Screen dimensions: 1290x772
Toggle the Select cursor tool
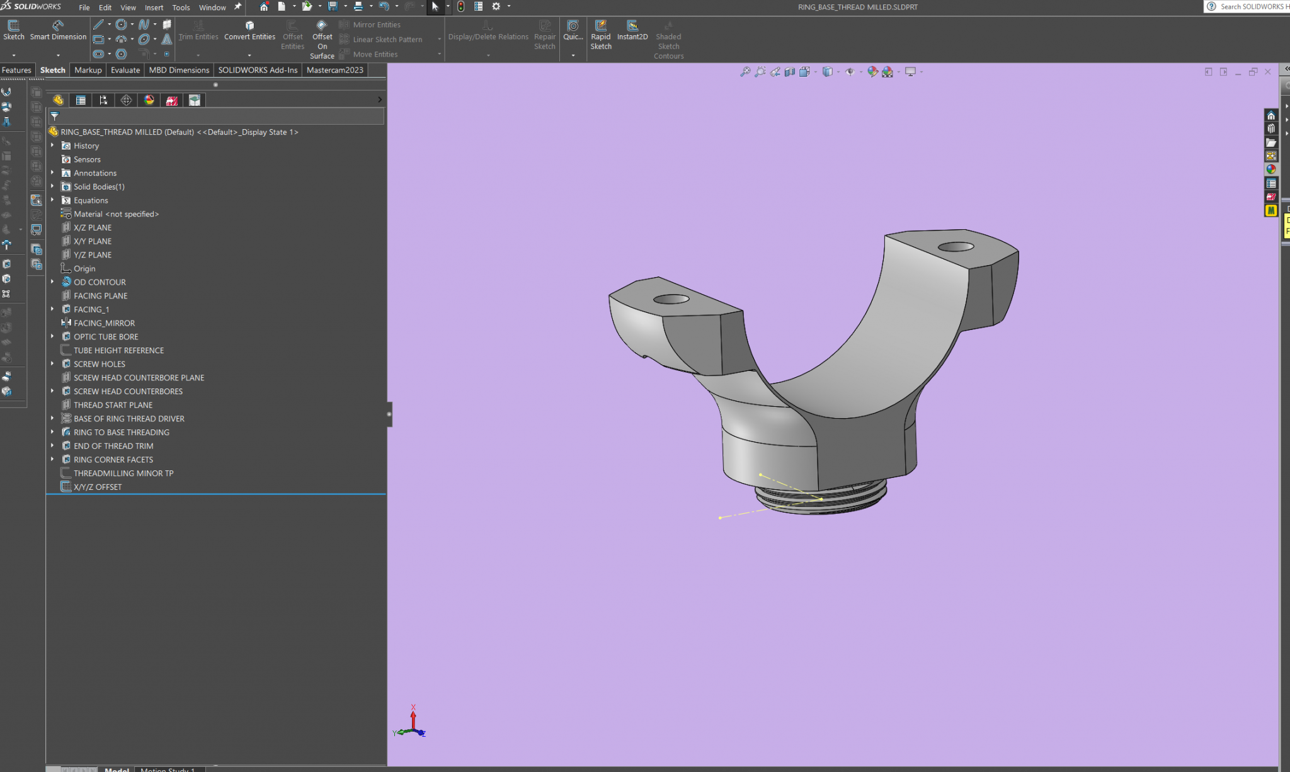tap(435, 6)
